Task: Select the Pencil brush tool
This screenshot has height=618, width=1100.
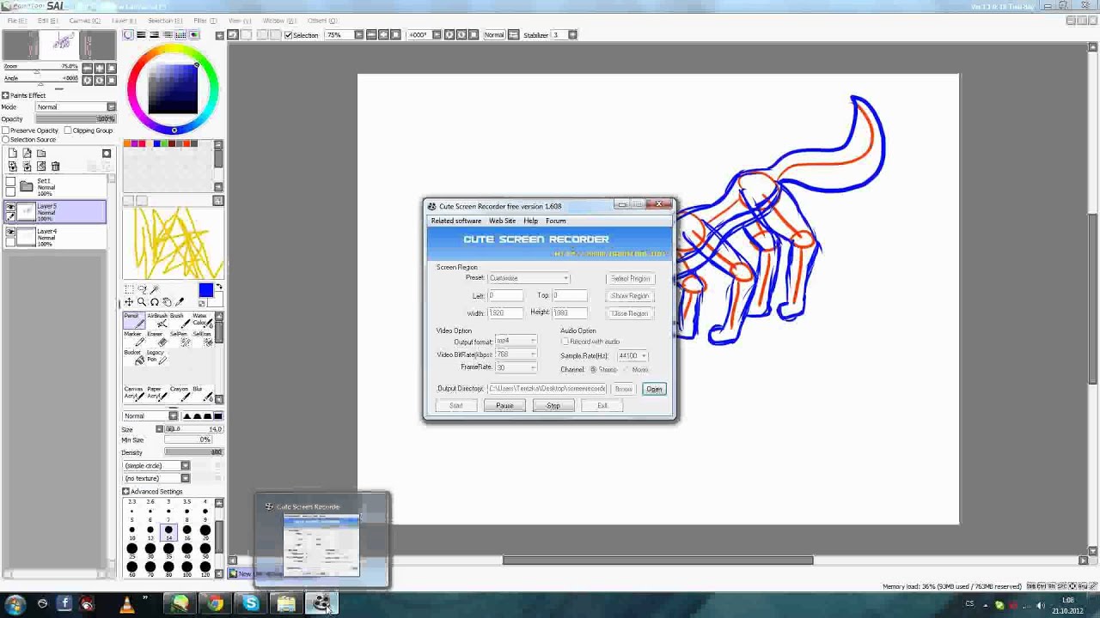Action: [134, 320]
